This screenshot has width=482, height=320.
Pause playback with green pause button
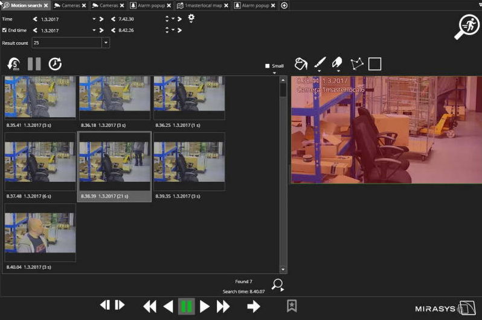186,306
